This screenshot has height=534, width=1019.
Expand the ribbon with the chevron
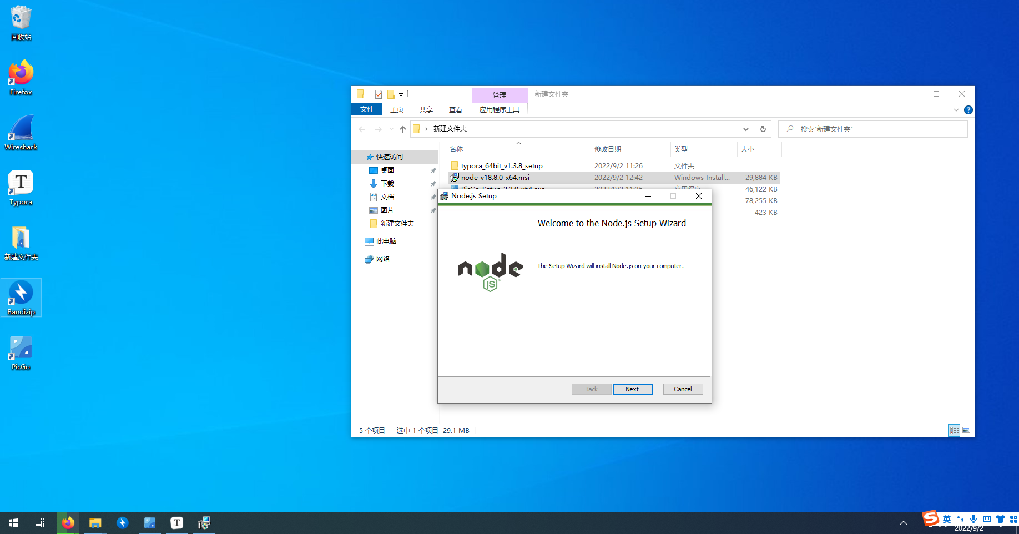pos(956,110)
